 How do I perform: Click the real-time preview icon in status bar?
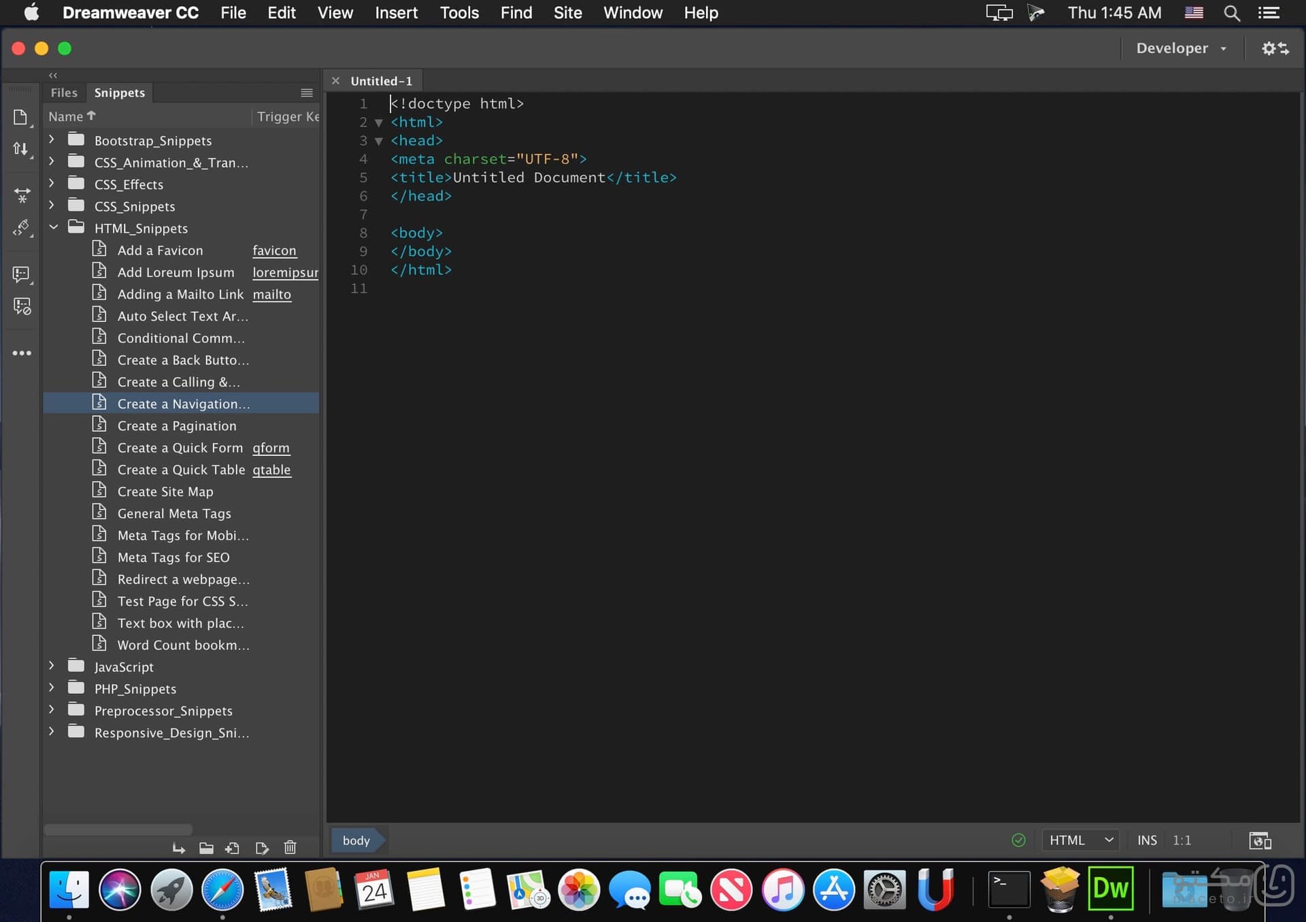tap(1260, 841)
